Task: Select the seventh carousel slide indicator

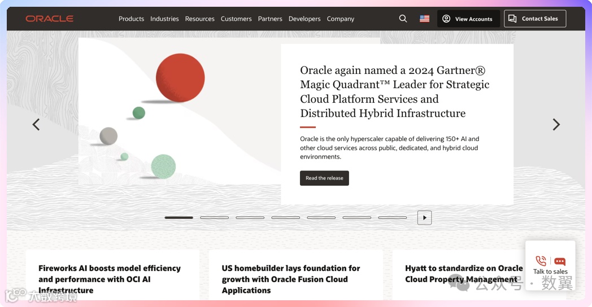Action: click(x=392, y=218)
